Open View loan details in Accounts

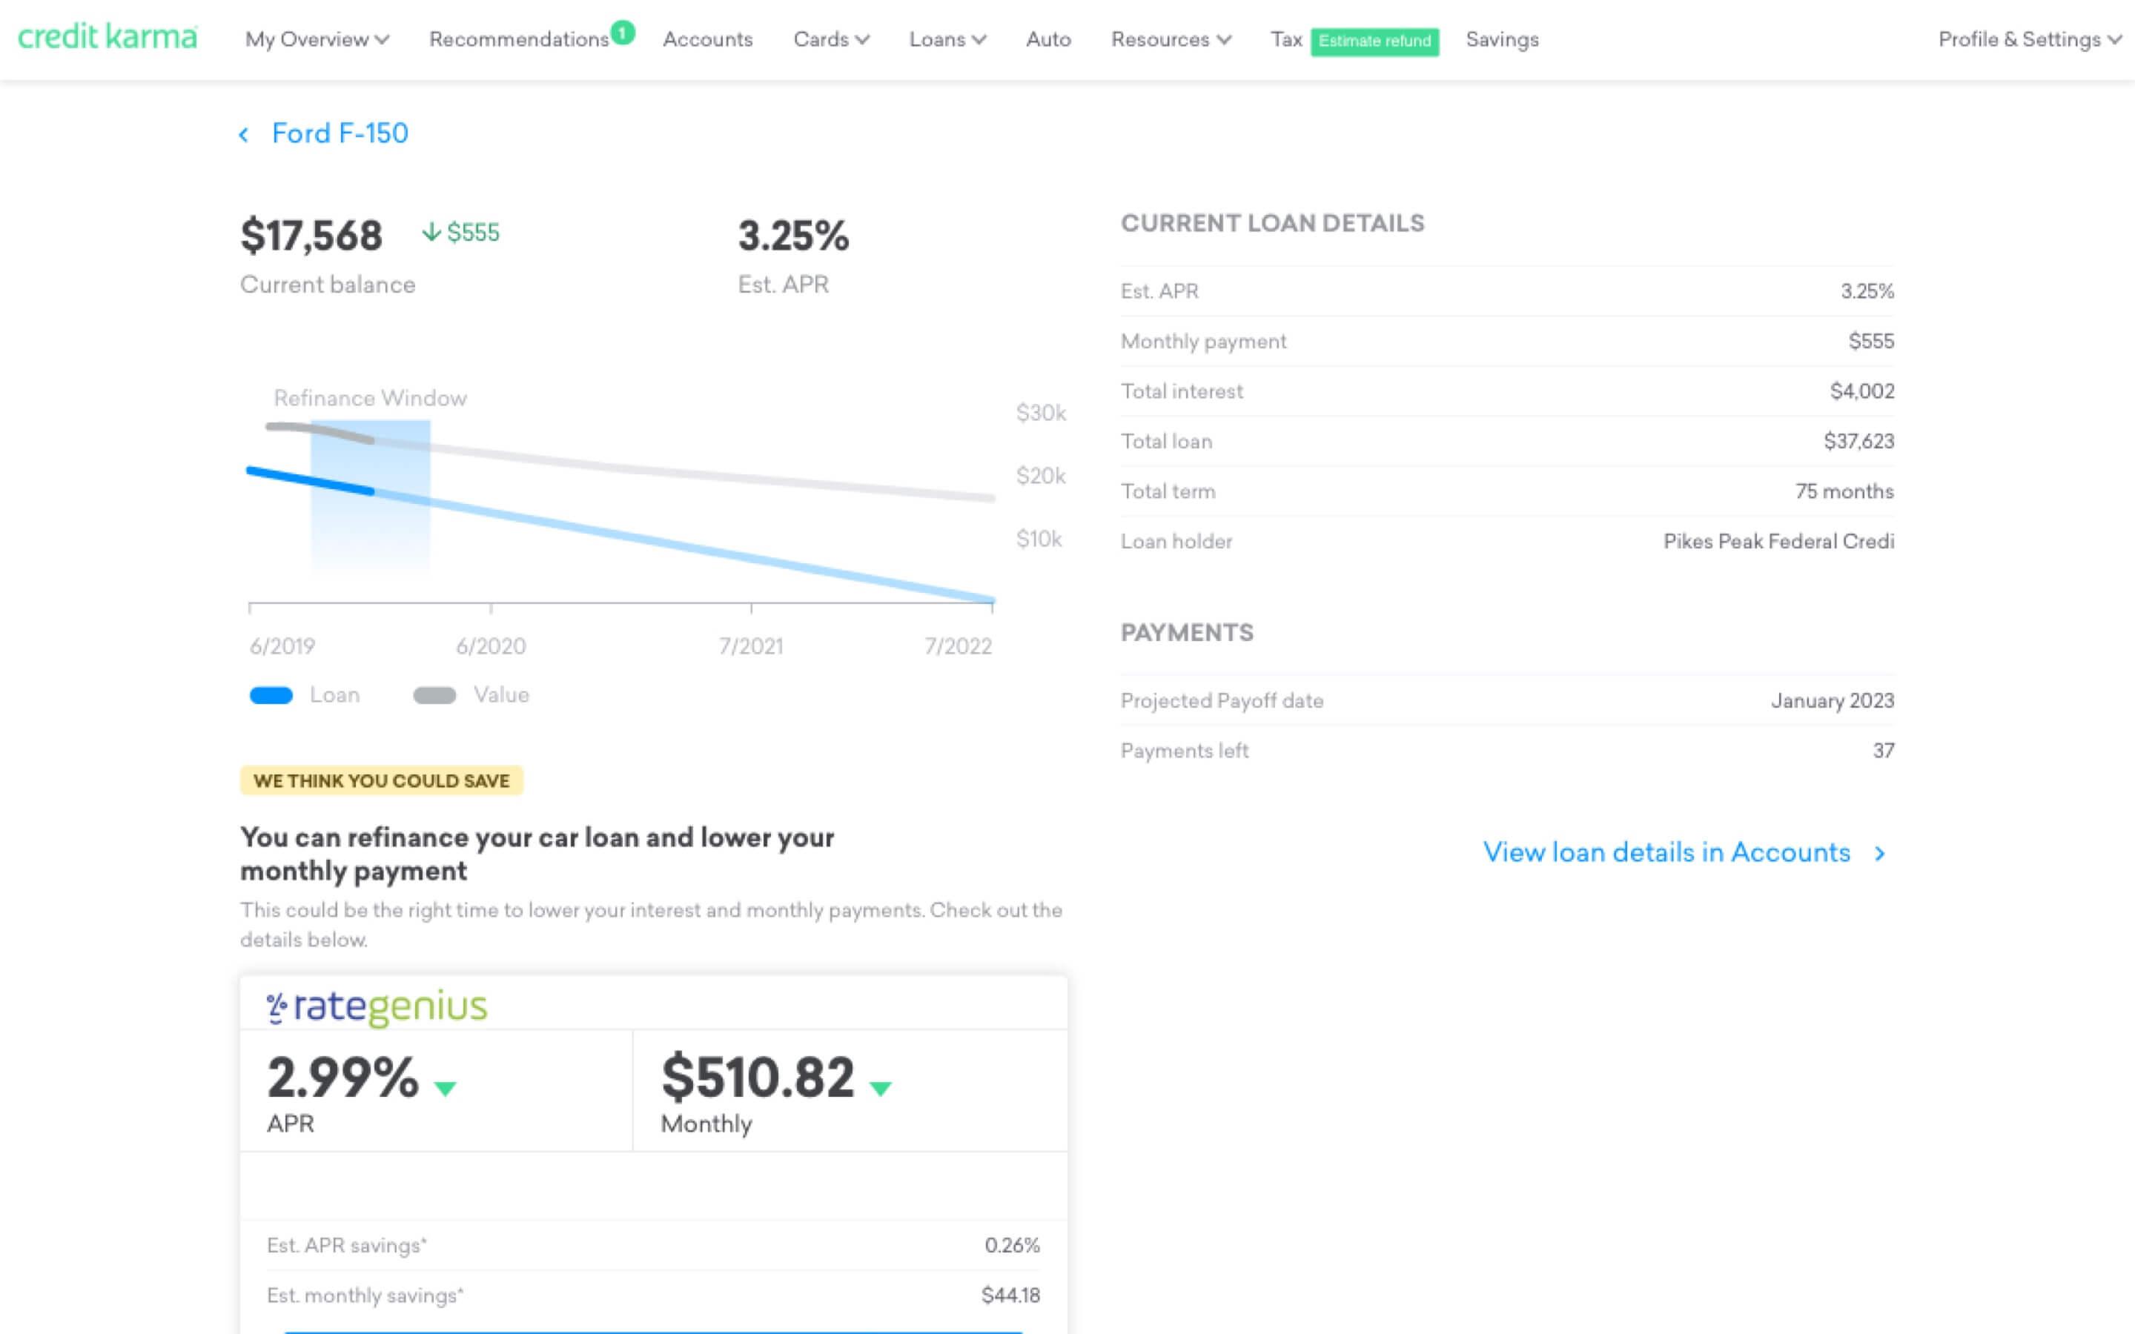coord(1666,852)
